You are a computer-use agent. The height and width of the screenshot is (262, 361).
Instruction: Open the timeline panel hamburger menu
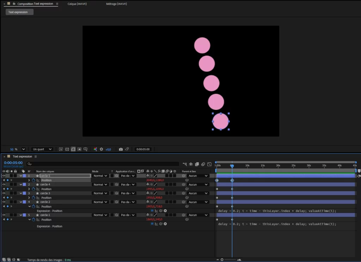36,156
